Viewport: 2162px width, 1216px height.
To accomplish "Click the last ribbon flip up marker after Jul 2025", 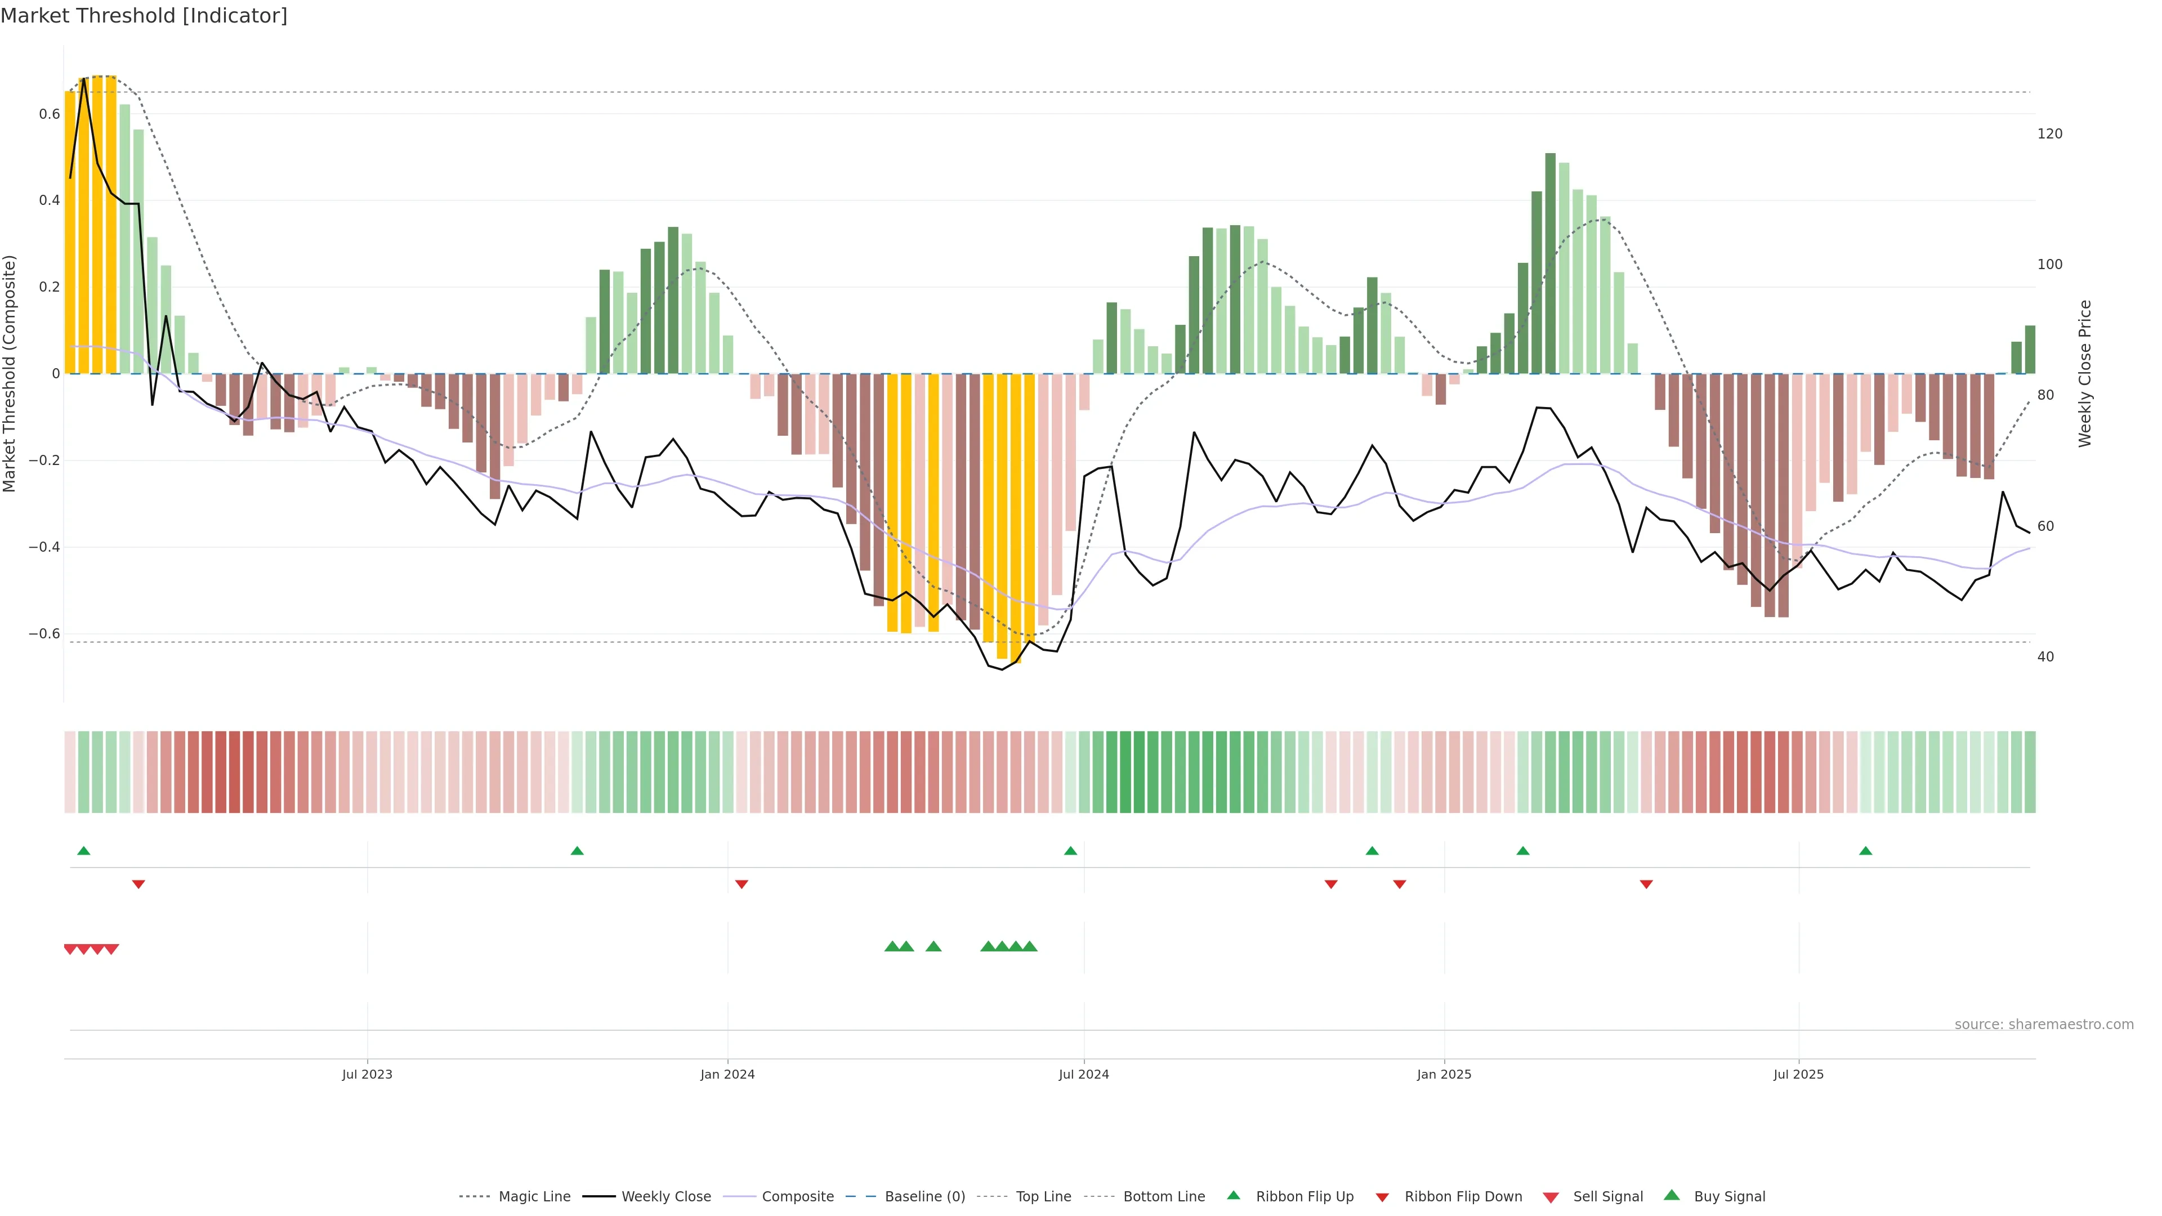I will (1865, 851).
